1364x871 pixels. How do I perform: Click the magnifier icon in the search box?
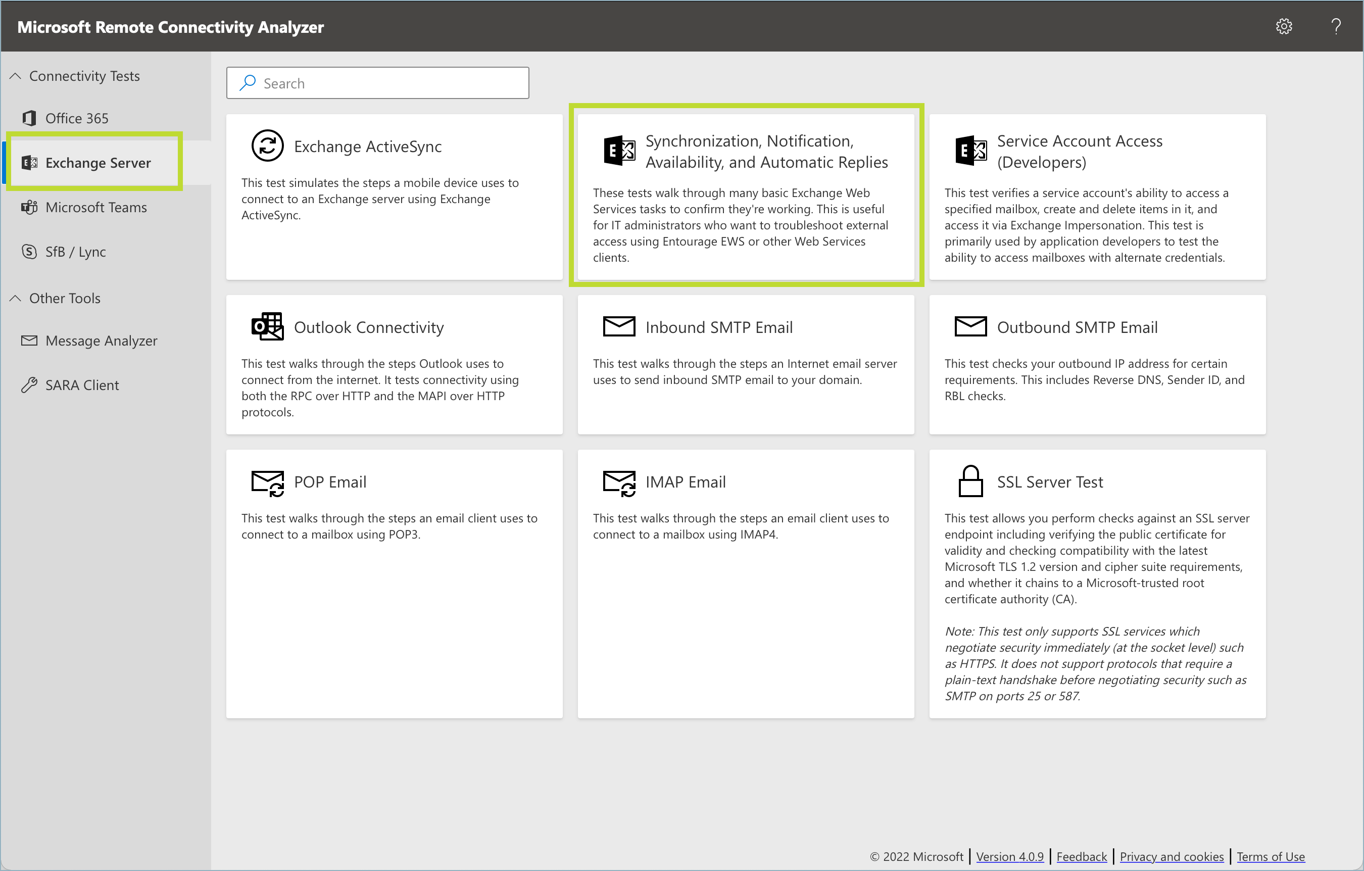[248, 83]
